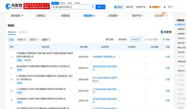Image resolution: width=186 pixels, height=109 pixels.
Task: Expand the 发布日期 filter
Action: pyautogui.click(x=110, y=39)
